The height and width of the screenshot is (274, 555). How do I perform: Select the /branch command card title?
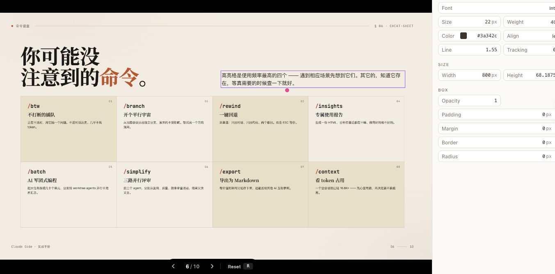[x=134, y=106]
